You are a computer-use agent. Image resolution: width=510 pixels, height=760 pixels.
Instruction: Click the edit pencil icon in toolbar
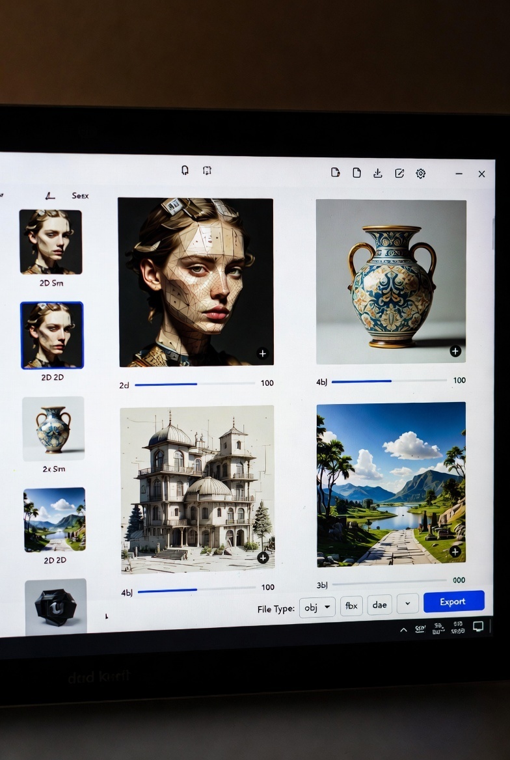tap(399, 173)
